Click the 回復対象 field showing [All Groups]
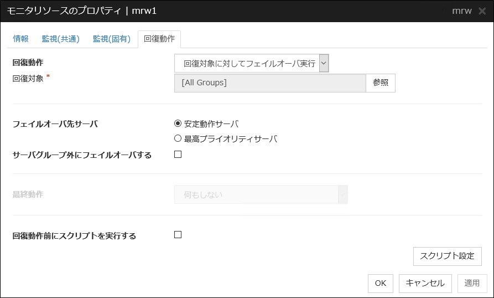 [270, 83]
